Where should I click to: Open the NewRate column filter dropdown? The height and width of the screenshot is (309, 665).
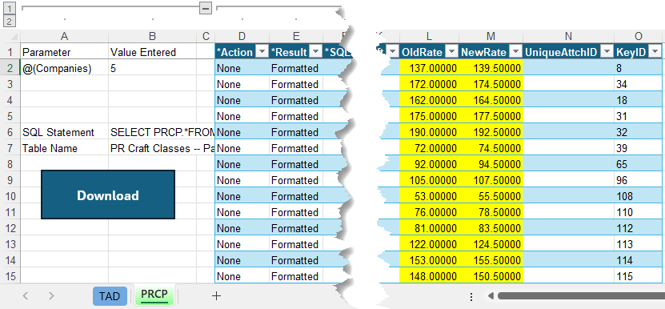click(515, 52)
